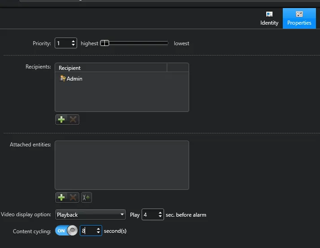Switch to the Properties tab

299,18
